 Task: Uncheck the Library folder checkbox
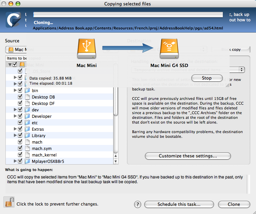tap(20, 135)
